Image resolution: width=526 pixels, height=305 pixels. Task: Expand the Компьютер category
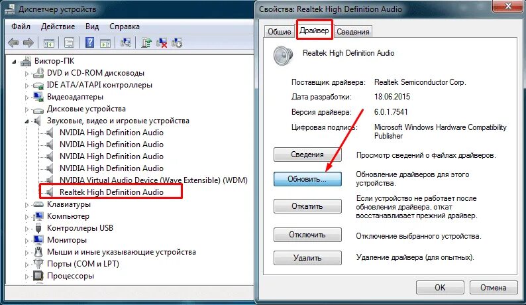tap(27, 217)
